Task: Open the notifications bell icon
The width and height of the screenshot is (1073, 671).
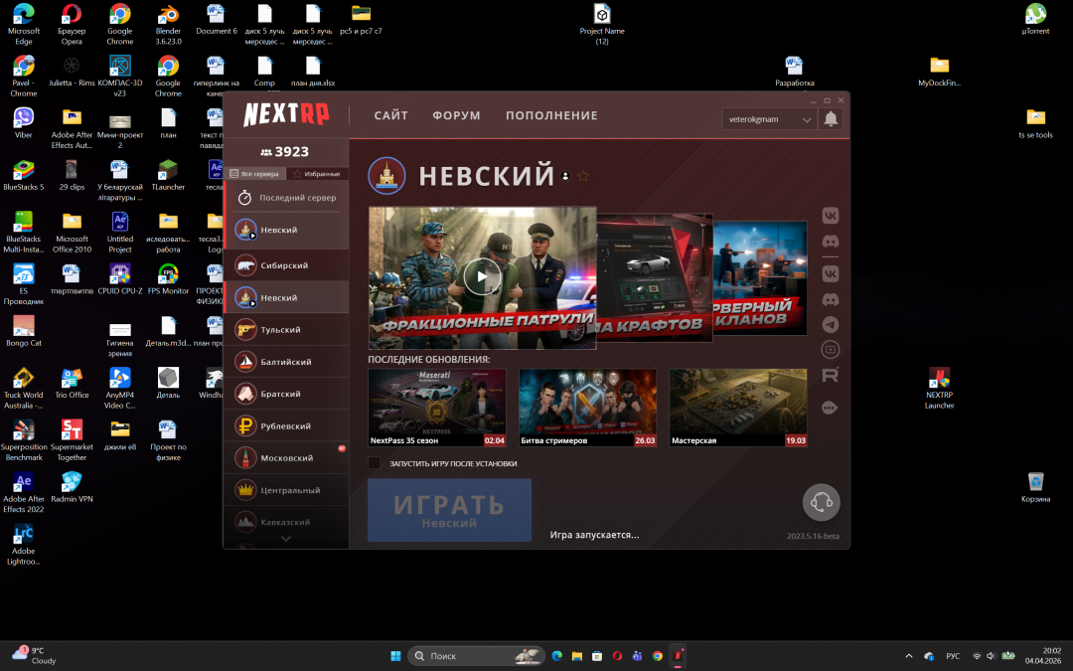Action: coord(831,119)
